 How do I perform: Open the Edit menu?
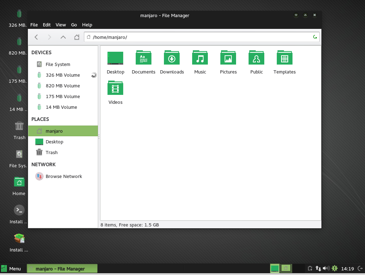(46, 25)
